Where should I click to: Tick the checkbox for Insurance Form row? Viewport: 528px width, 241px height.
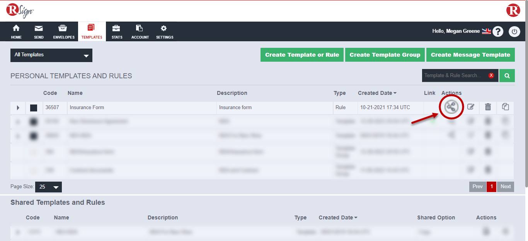[x=34, y=108]
